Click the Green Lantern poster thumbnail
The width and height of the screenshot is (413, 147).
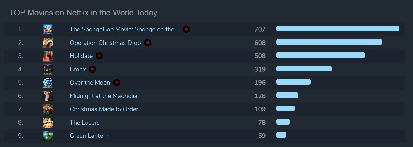[48, 136]
